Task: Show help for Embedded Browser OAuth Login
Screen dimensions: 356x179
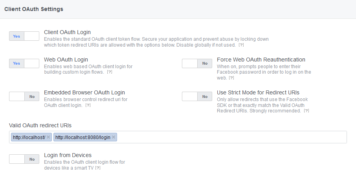Action: 88,105
